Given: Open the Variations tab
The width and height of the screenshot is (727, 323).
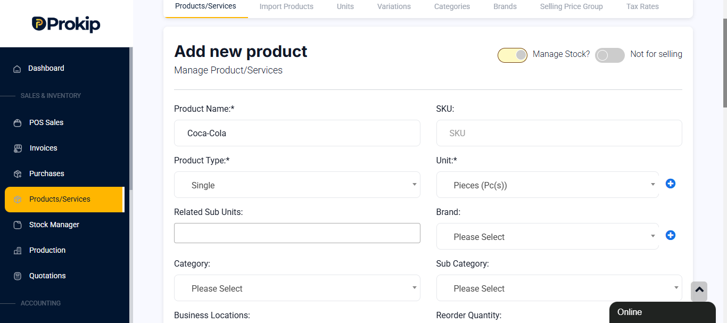Looking at the screenshot, I should [x=394, y=7].
